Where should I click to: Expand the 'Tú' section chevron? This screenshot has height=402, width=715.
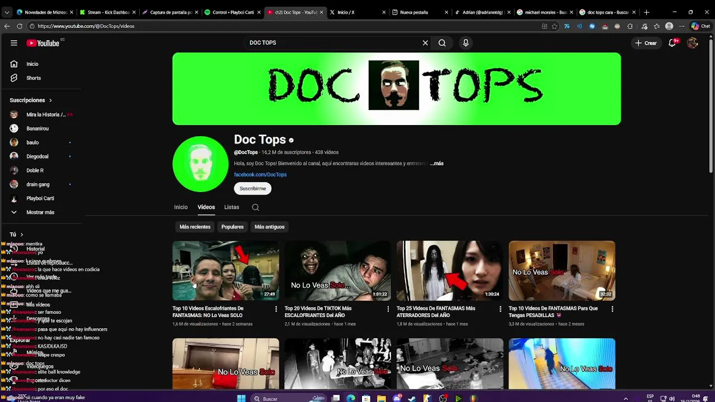(x=22, y=234)
